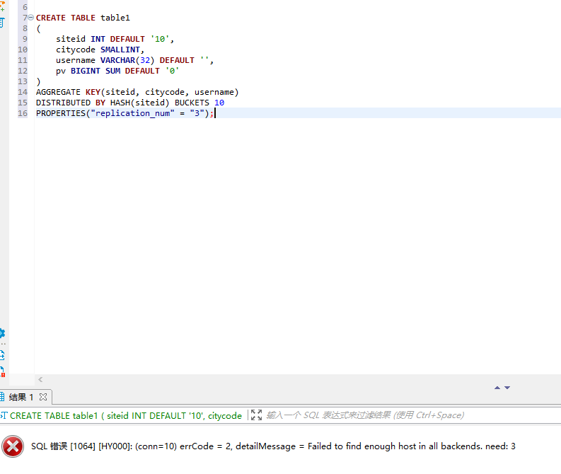Open the blue gear settings icon in left toolbar
The width and height of the screenshot is (561, 474).
pos(2,333)
